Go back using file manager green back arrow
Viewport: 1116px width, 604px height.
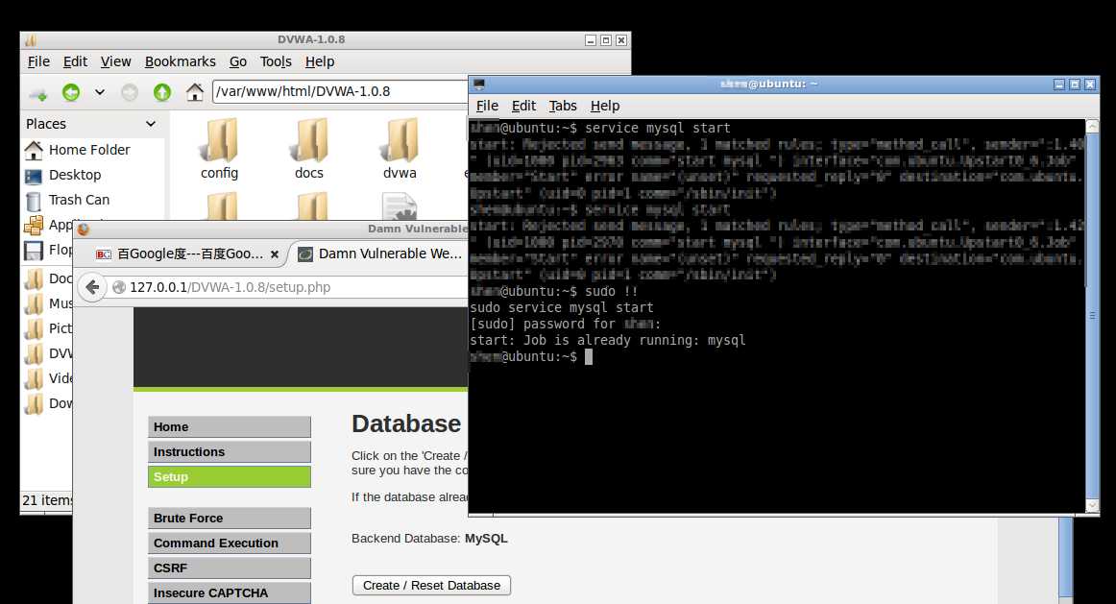click(70, 92)
